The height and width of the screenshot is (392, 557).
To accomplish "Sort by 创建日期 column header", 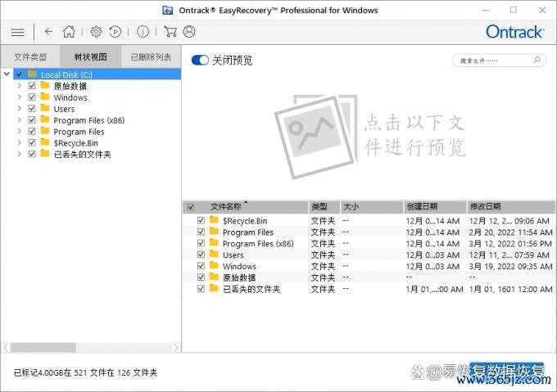I will coord(435,207).
